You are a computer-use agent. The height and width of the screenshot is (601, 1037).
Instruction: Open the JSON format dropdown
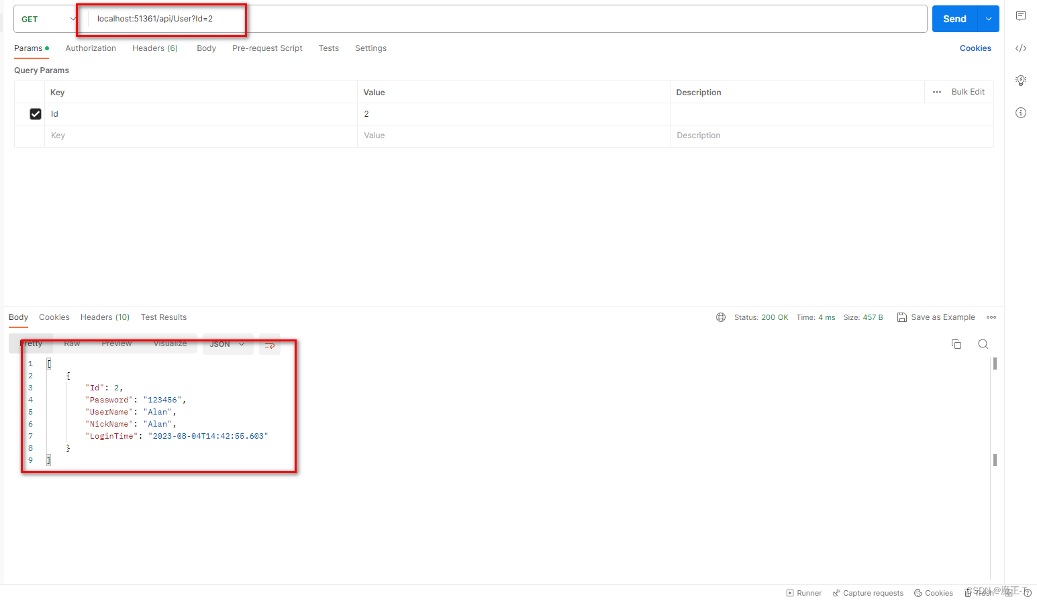point(228,344)
